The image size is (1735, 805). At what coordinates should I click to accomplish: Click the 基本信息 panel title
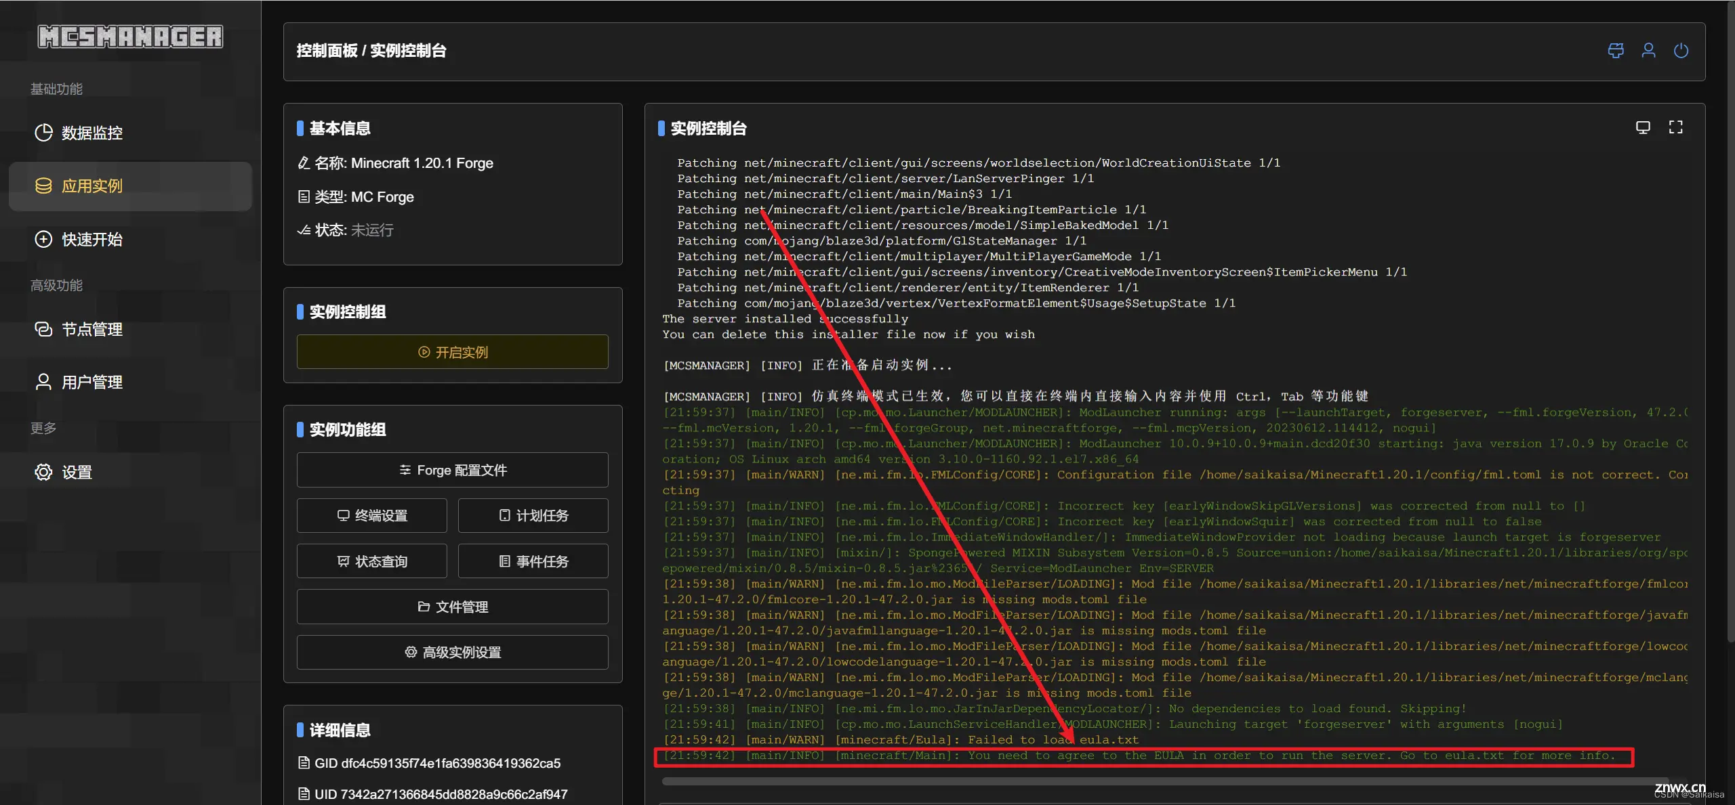[x=340, y=129]
